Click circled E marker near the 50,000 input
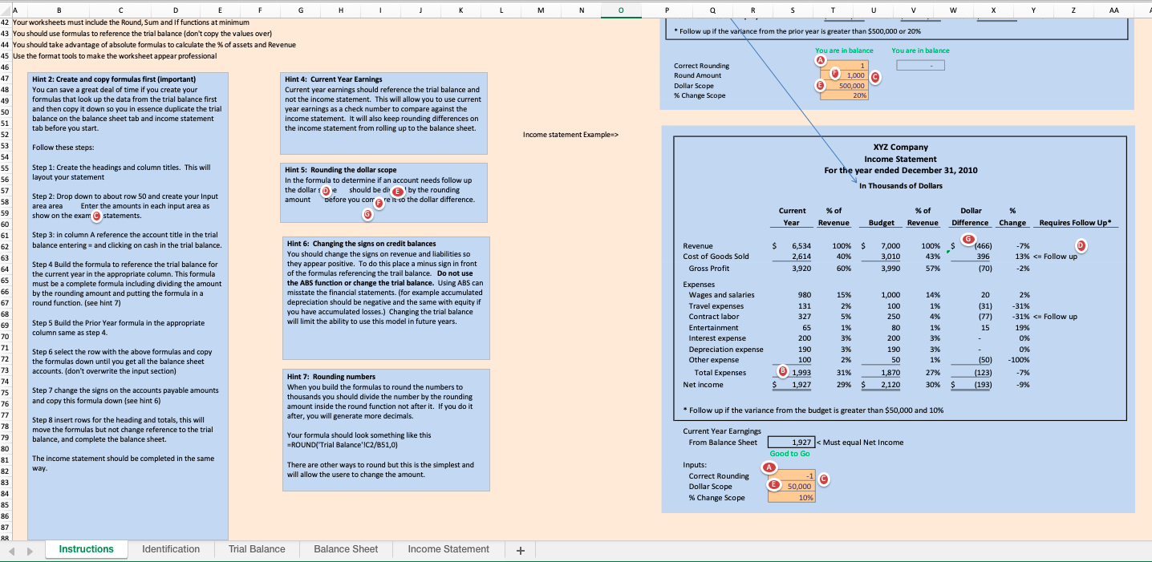The width and height of the screenshot is (1152, 562). click(x=773, y=484)
